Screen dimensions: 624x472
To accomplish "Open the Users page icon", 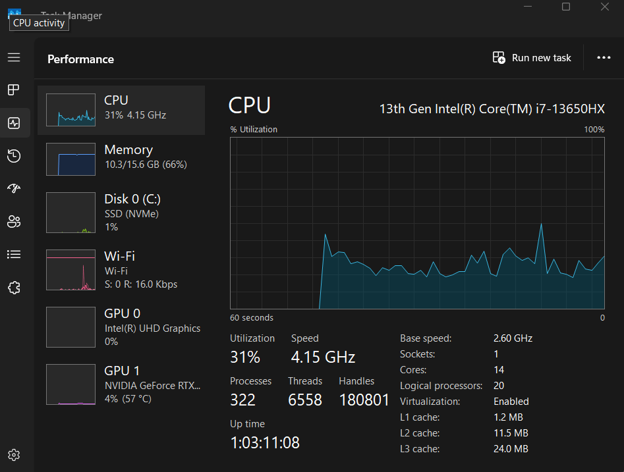I will pos(14,222).
